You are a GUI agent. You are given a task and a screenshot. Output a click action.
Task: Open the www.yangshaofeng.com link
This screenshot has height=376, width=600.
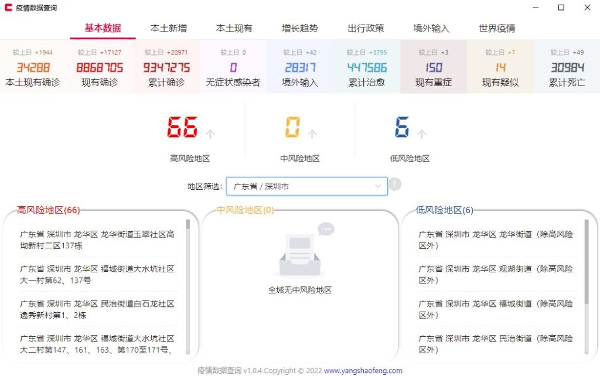363,370
